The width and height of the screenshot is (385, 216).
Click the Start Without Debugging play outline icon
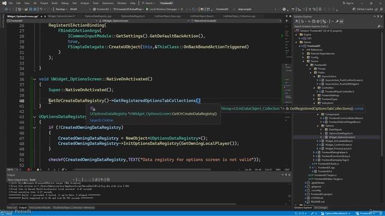pyautogui.click(x=182, y=9)
